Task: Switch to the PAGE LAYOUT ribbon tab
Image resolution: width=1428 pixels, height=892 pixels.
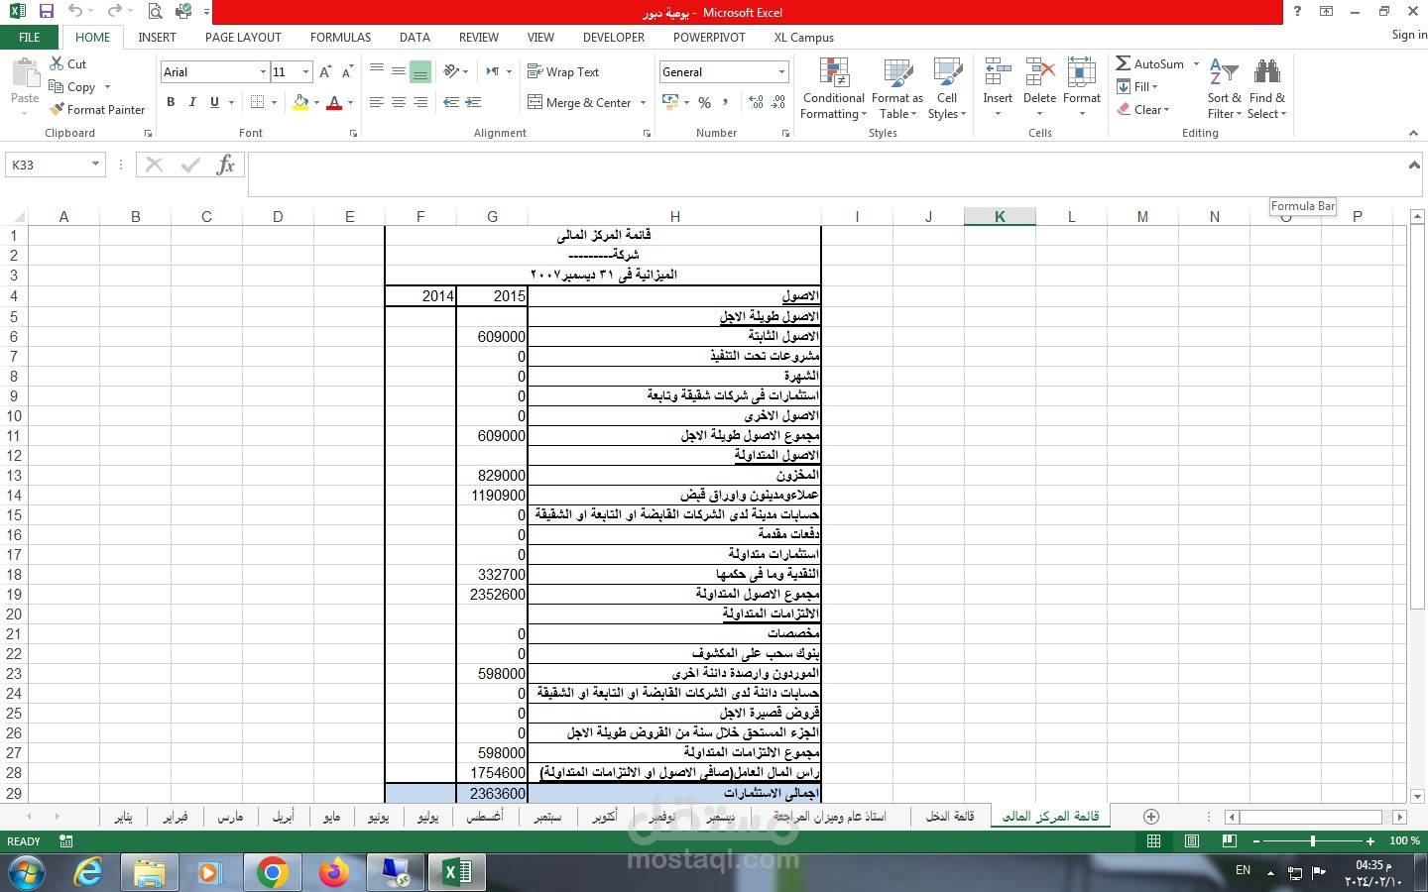Action: pos(243,38)
